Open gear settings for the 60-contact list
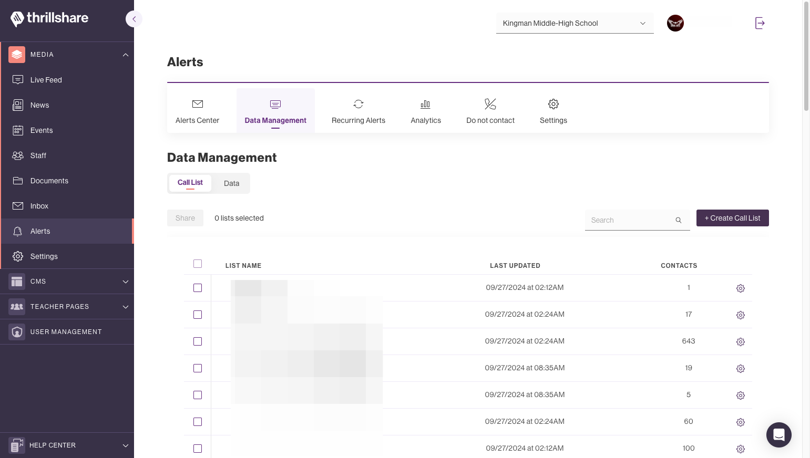The image size is (810, 458). point(741,422)
